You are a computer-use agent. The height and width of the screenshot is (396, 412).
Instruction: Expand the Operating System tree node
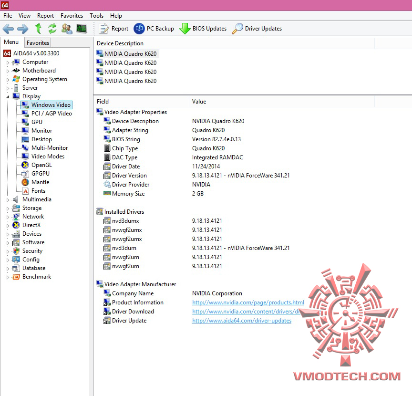pos(8,80)
